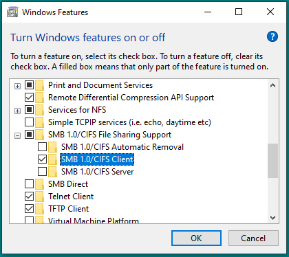Select 'SMB 1.0/CIFS File Sharing Support' text
289x257 pixels.
[109, 135]
